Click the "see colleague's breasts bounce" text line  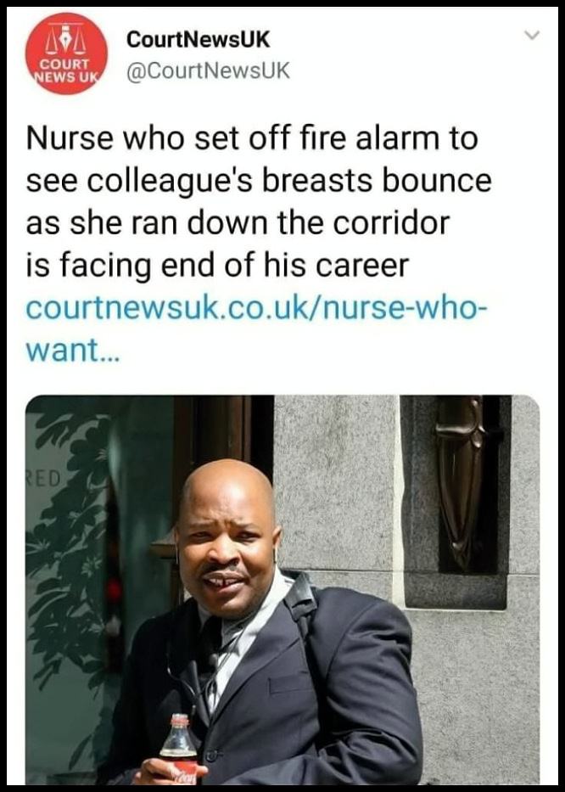259,181
